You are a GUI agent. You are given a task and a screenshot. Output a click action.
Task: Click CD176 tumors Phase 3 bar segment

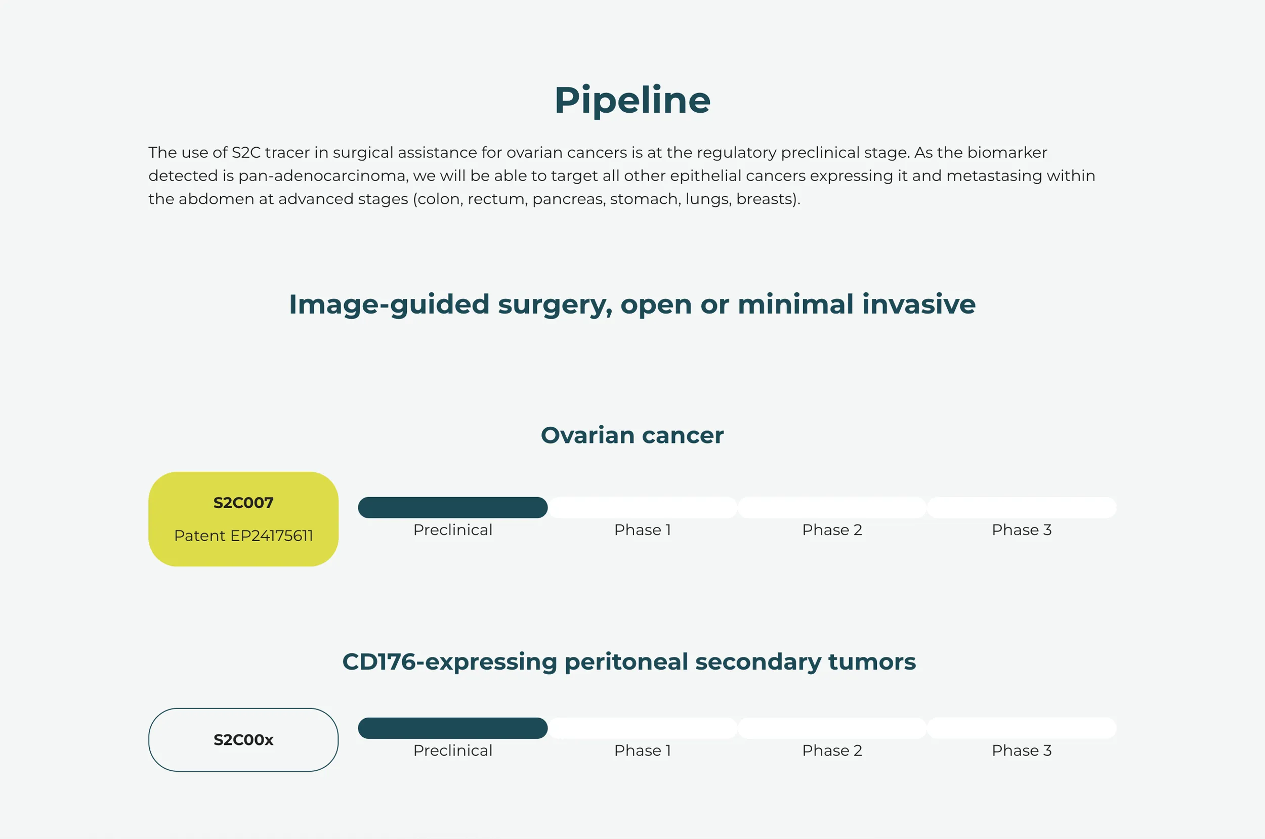tap(1022, 728)
